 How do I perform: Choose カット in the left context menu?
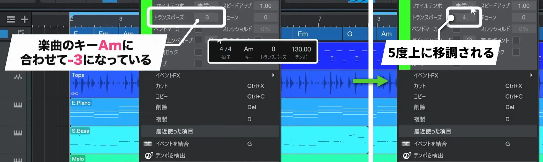tap(162, 86)
